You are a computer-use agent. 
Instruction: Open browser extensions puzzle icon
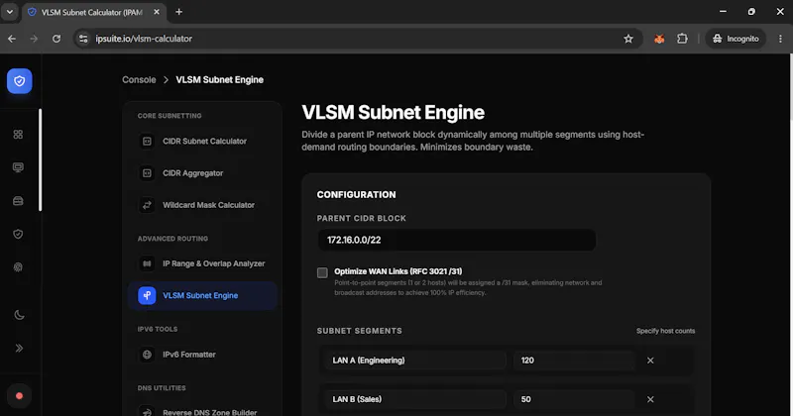pos(682,39)
